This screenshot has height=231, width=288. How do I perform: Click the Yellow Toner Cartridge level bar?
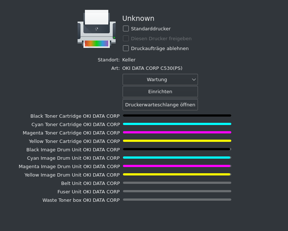(177, 141)
